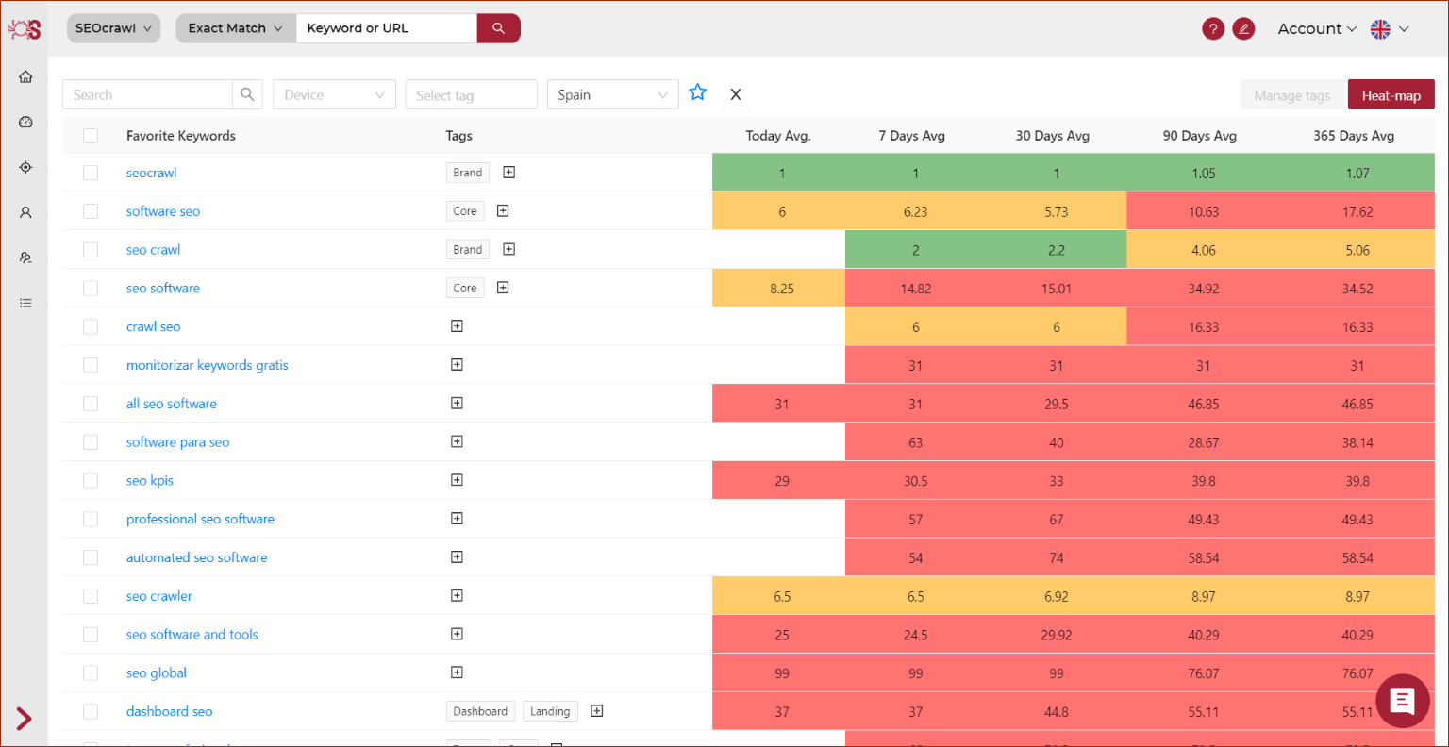Sort by the 30 Days Avg column
Screen dimensions: 1449x747
[x=1052, y=136]
